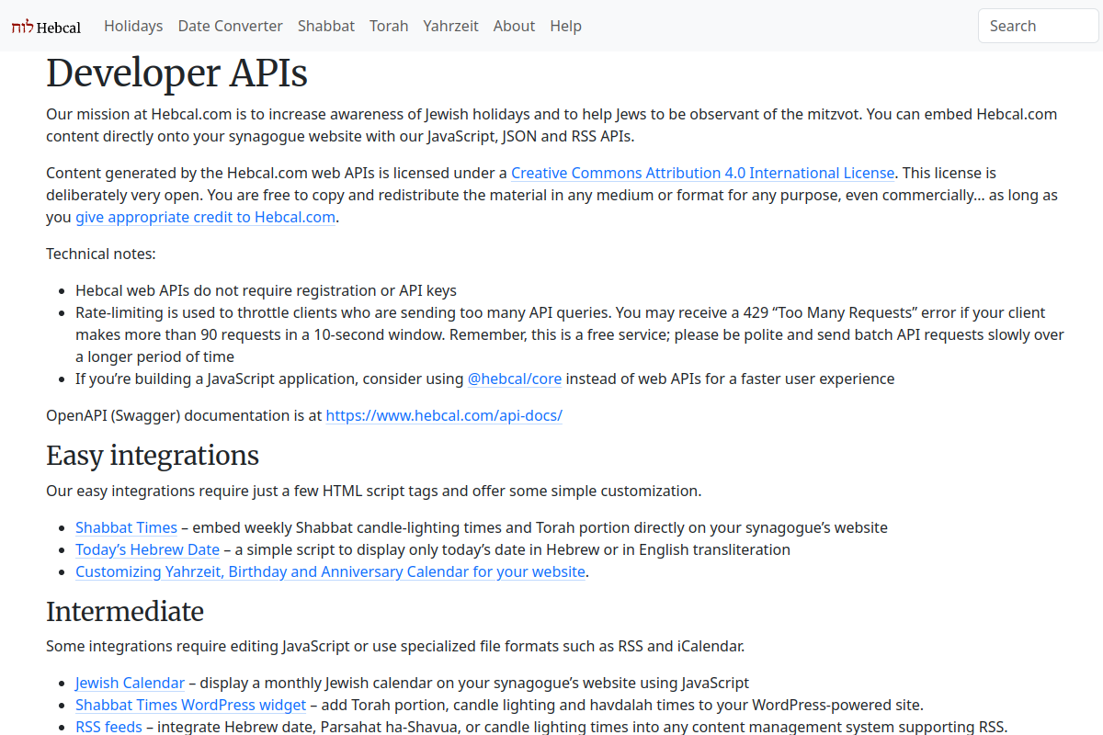Click the 'Easy integrations' section heading
1103x735 pixels.
click(153, 456)
